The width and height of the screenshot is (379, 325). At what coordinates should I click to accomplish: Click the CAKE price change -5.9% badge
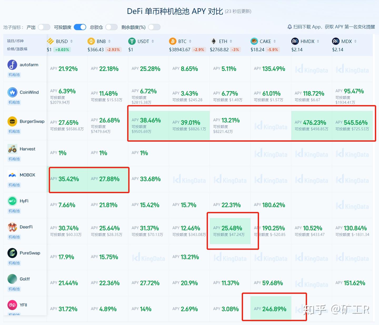tap(273, 50)
